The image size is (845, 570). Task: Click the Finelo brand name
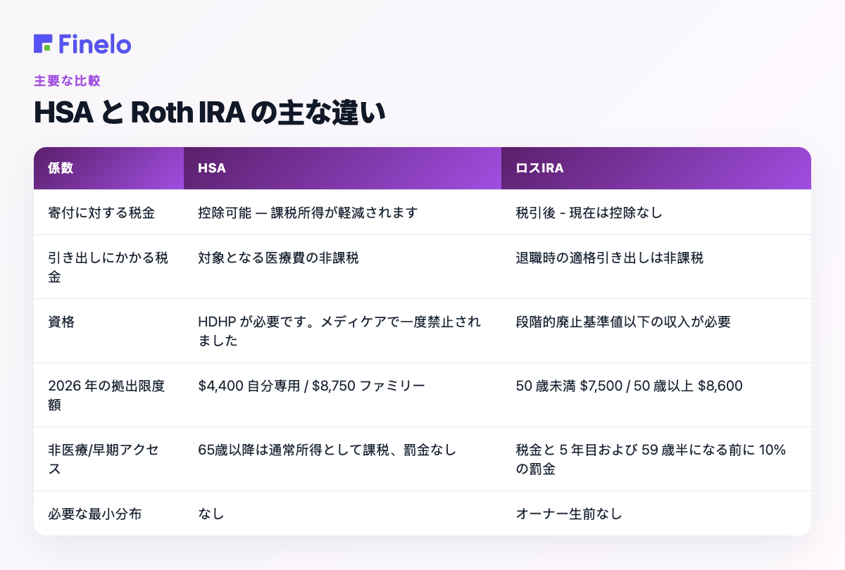(x=95, y=44)
